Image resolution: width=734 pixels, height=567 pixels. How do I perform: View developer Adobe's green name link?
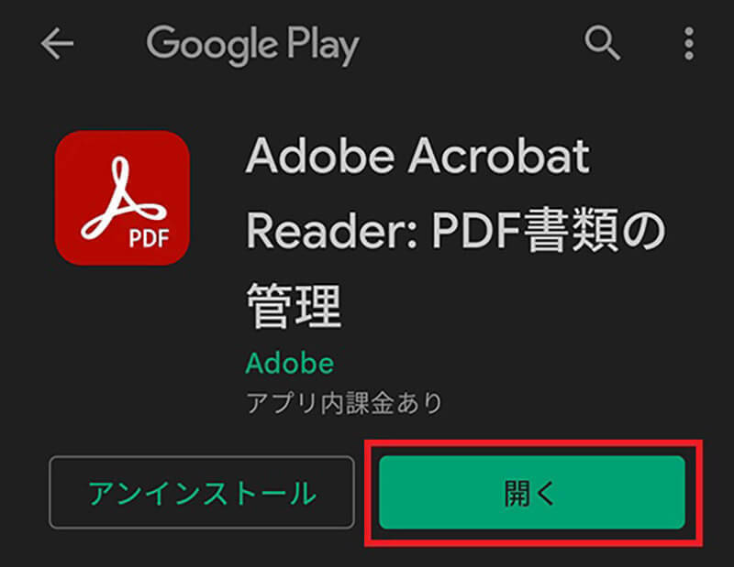click(290, 364)
